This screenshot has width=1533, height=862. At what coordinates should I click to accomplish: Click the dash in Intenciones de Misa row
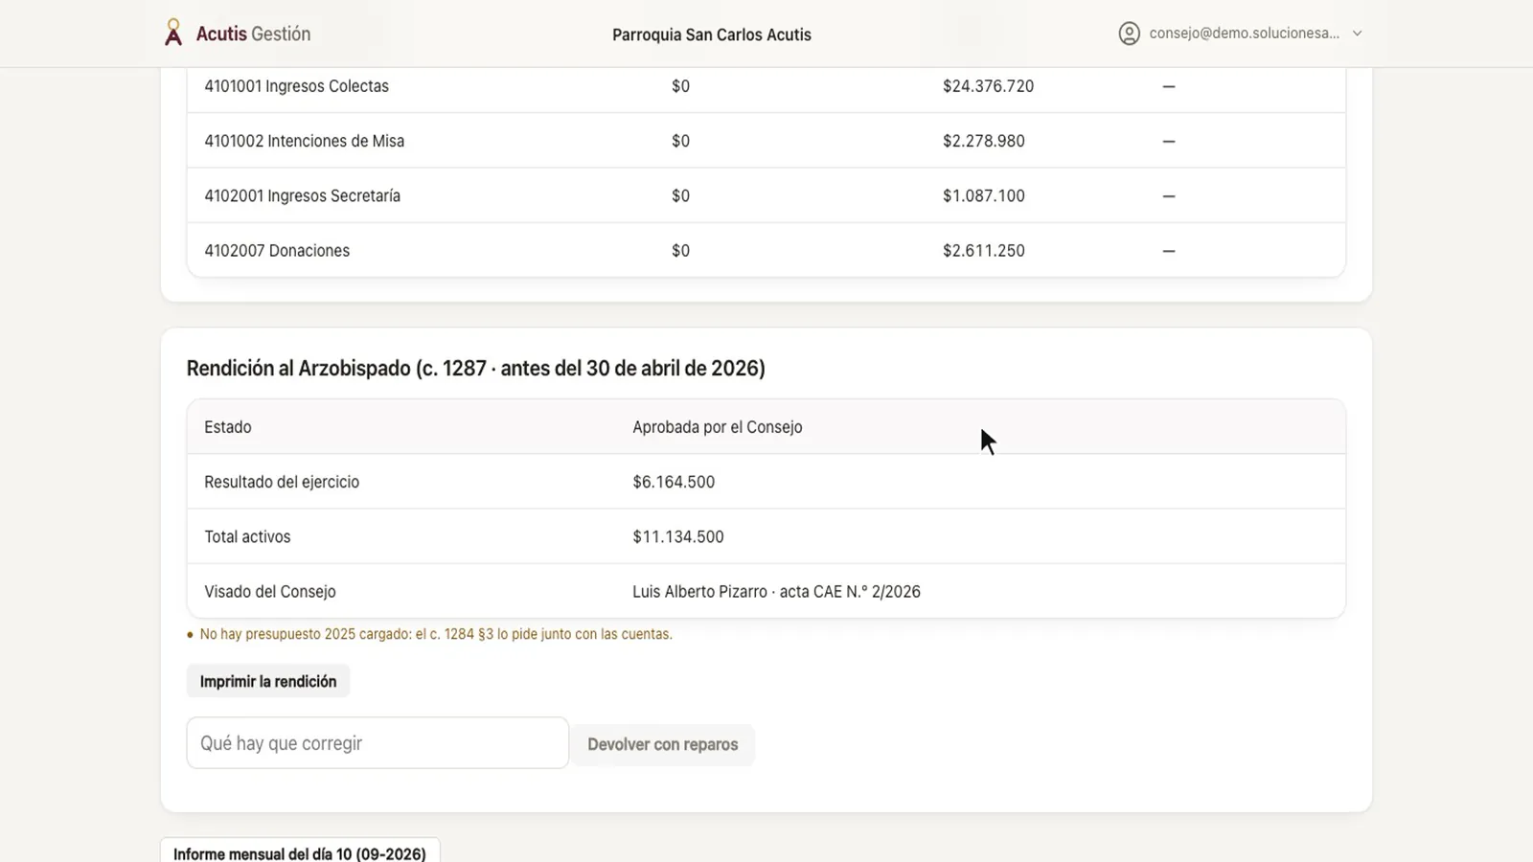point(1168,141)
